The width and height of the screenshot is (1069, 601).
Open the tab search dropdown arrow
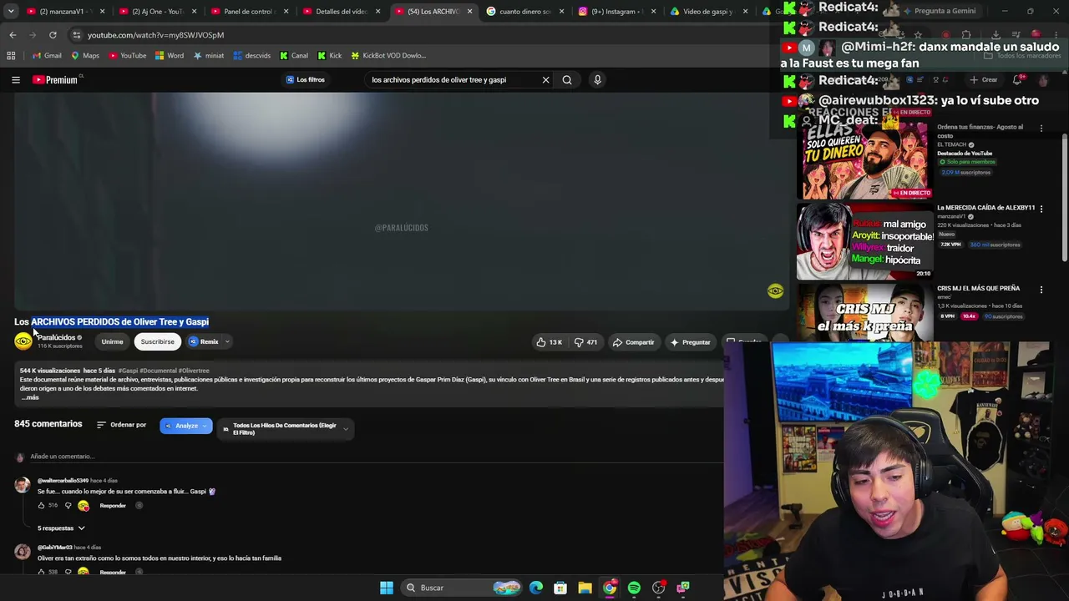(12, 12)
